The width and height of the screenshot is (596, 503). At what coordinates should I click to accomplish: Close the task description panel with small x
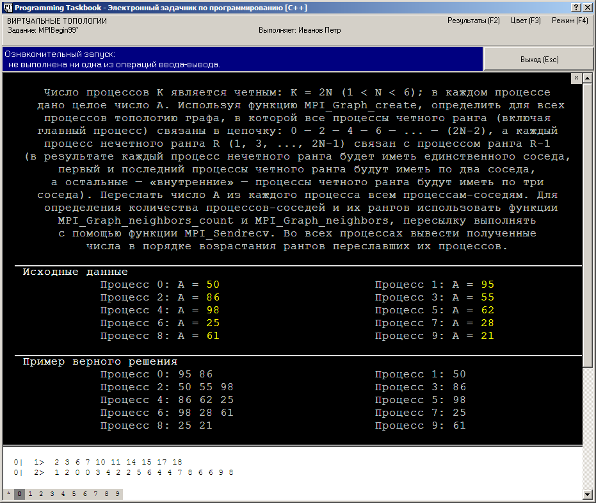pos(576,78)
